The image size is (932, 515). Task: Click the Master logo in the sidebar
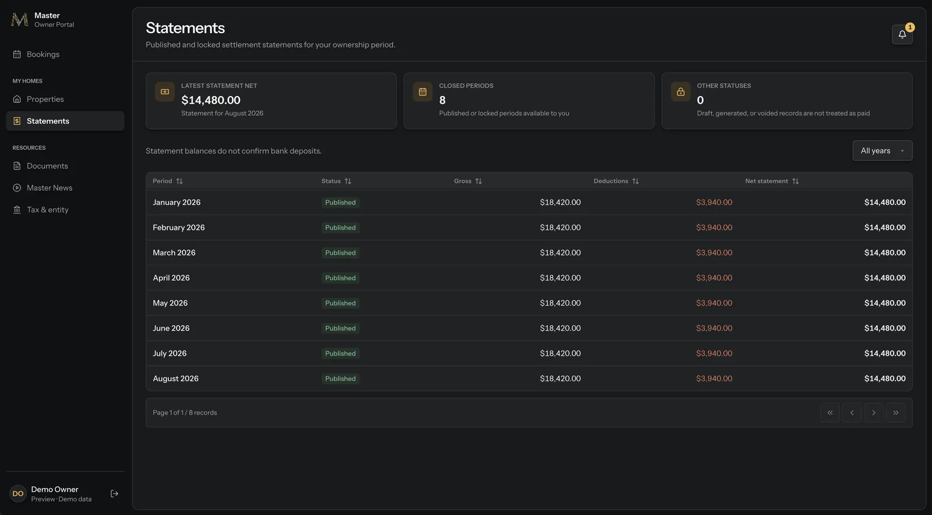(20, 20)
